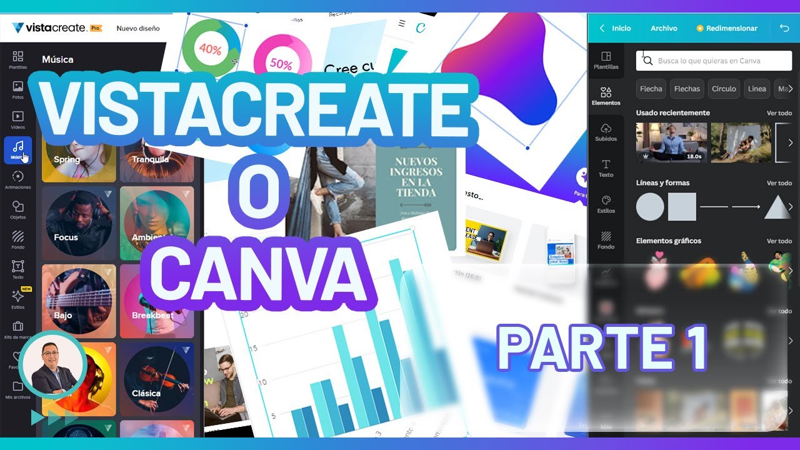Click Redimensionar in the Canva top bar
Screen dimensions: 800x450
(x=727, y=28)
